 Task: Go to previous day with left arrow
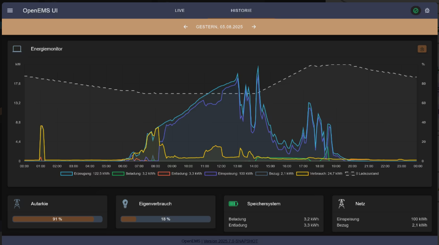click(186, 27)
